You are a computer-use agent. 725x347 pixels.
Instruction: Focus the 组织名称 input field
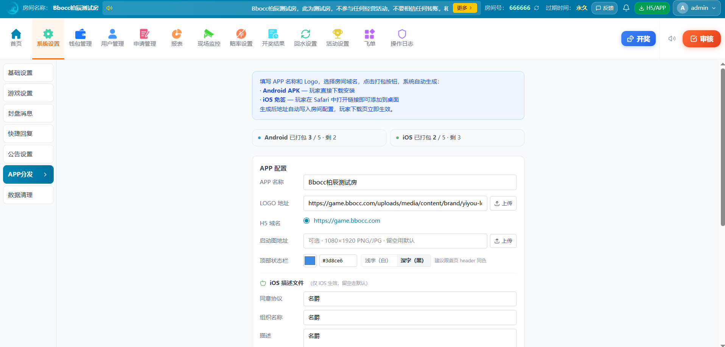point(410,318)
